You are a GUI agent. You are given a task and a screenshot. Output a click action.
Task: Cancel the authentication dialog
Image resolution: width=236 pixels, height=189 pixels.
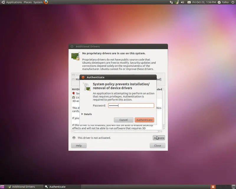click(123, 120)
